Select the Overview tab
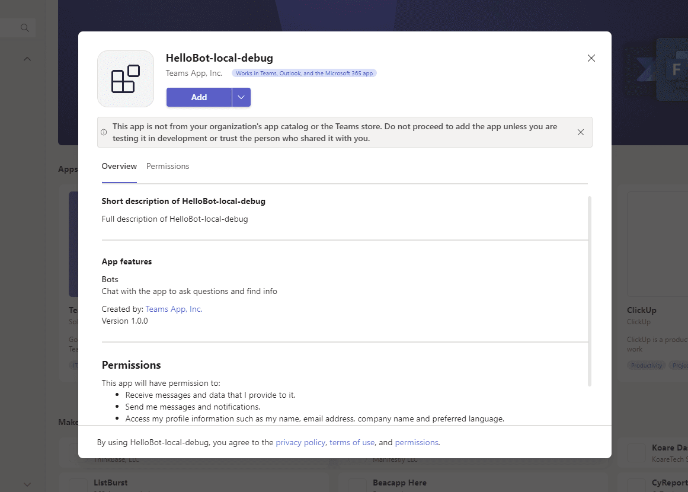The image size is (688, 492). pyautogui.click(x=119, y=166)
